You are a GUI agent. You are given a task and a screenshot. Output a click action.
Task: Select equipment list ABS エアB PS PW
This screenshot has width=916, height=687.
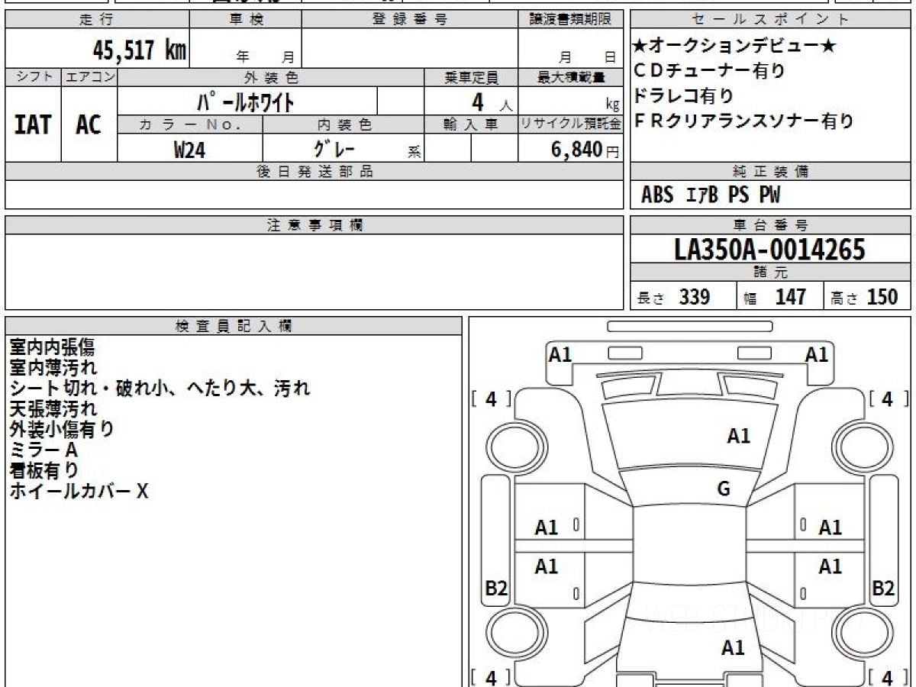[711, 195]
